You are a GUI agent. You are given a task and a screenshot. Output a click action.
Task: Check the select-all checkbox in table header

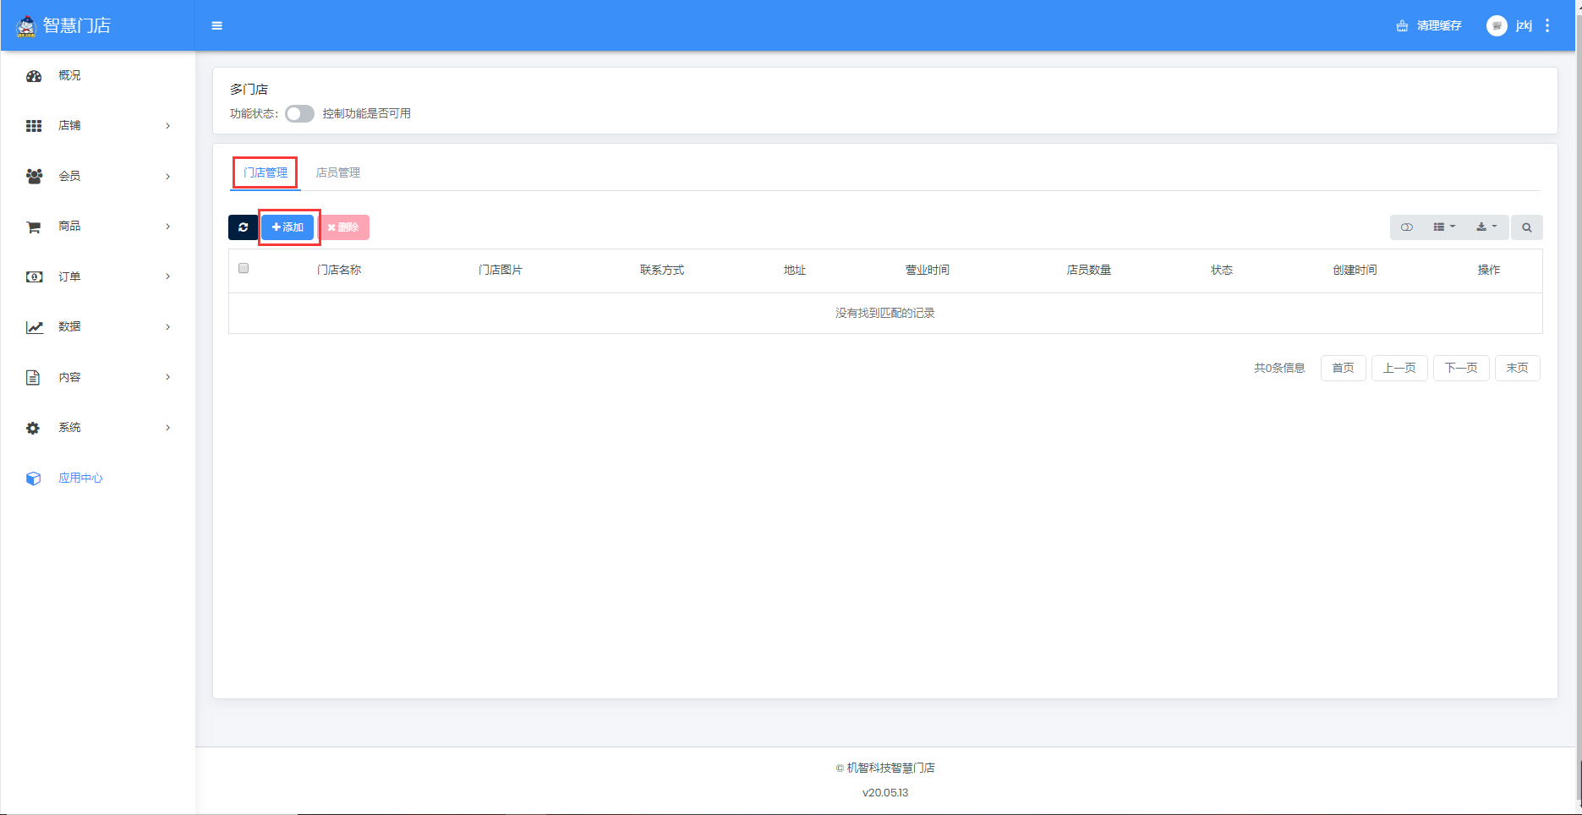pyautogui.click(x=244, y=268)
